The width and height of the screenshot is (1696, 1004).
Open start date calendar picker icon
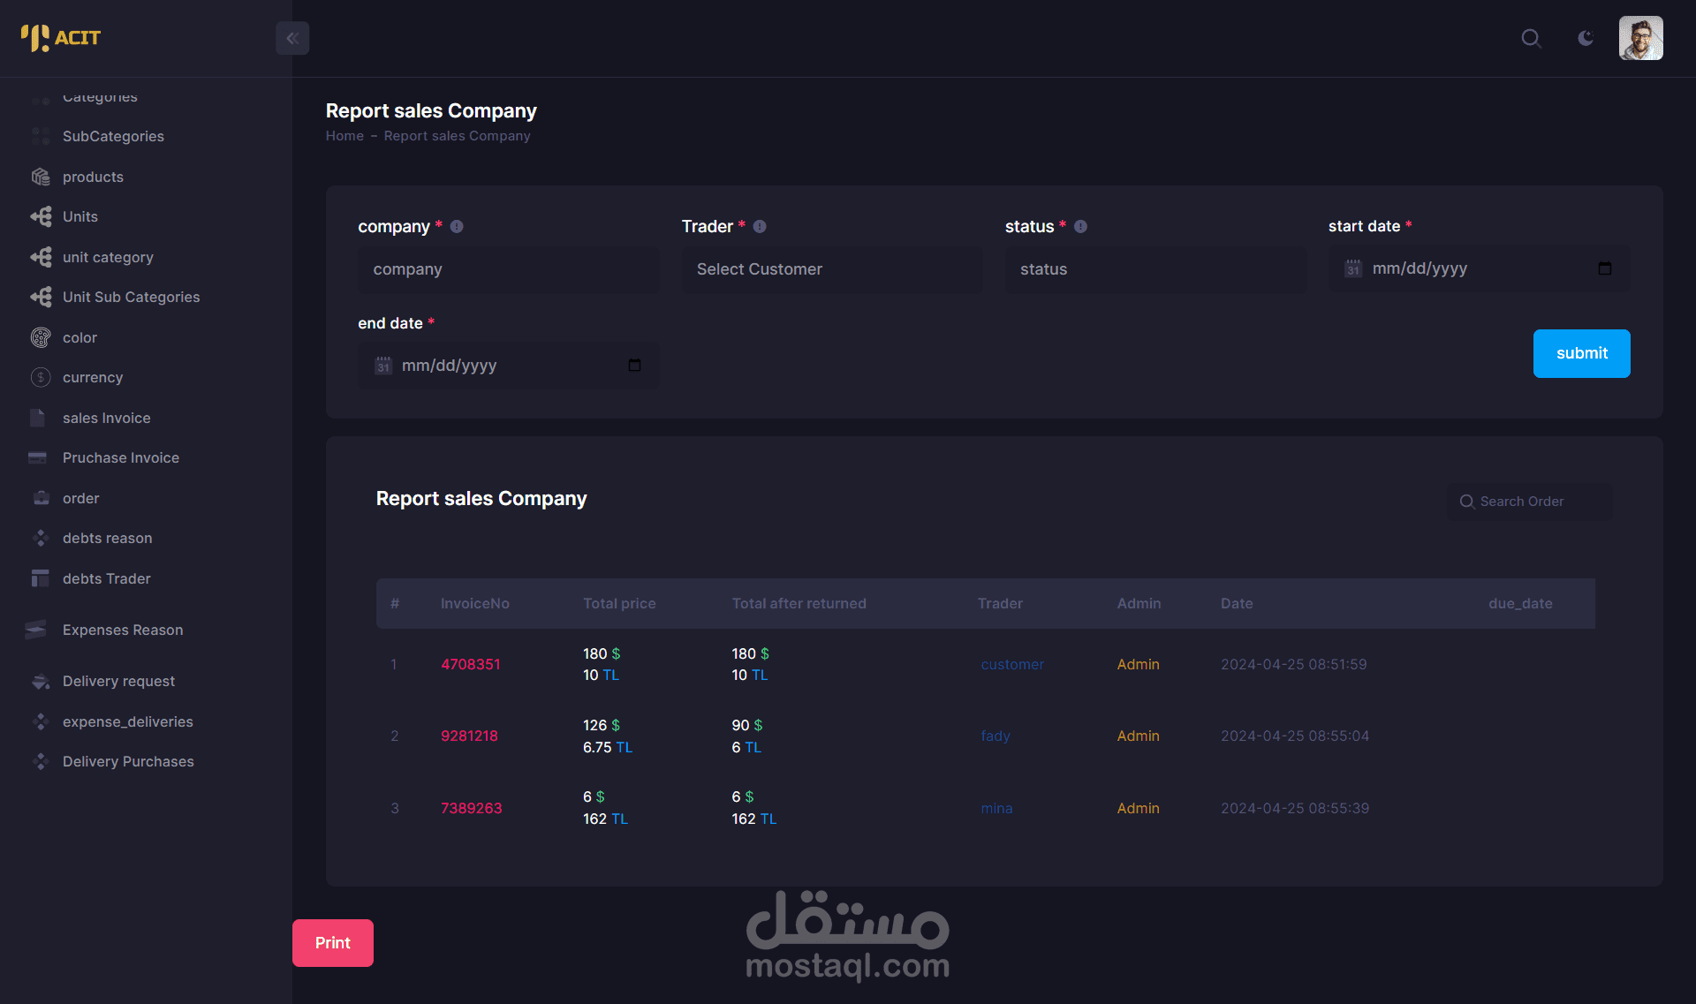click(1605, 268)
